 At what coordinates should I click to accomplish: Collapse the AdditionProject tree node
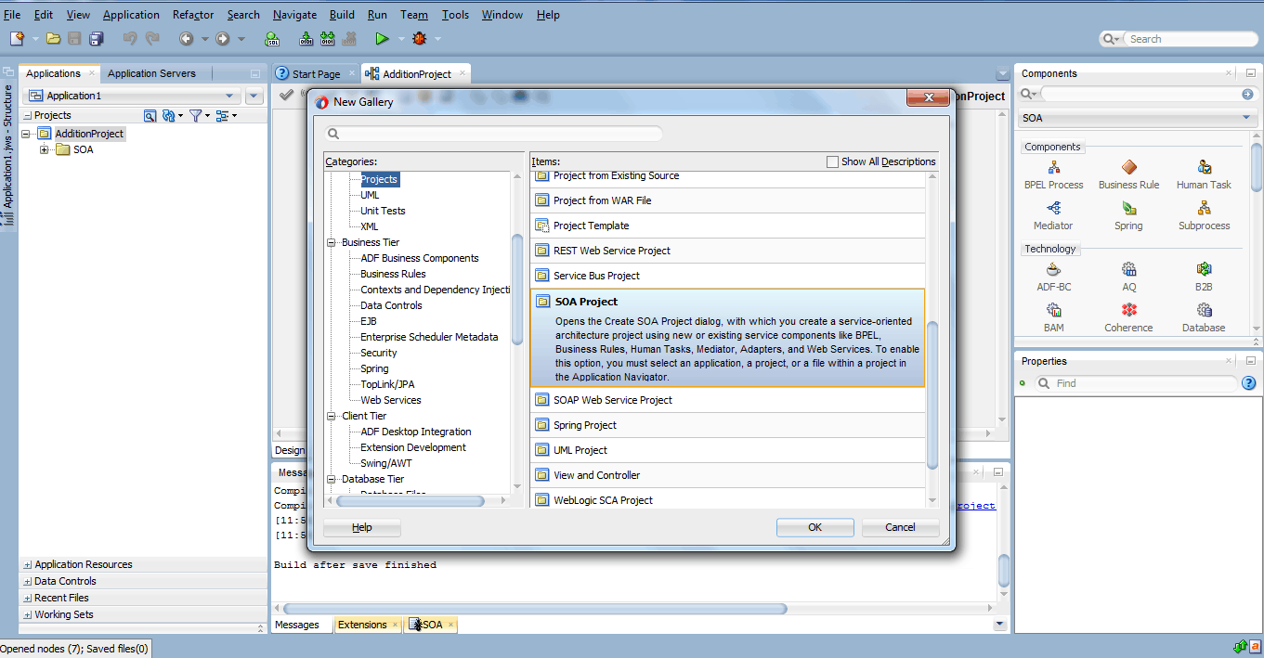point(27,134)
